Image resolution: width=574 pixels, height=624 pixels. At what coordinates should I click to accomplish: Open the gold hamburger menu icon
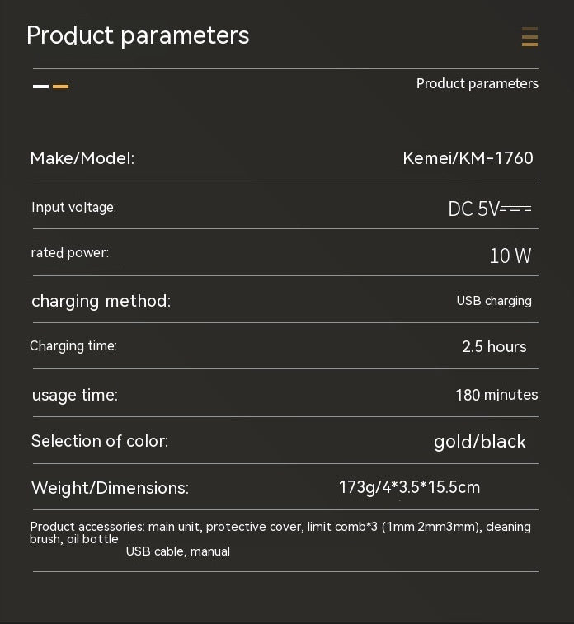point(529,36)
